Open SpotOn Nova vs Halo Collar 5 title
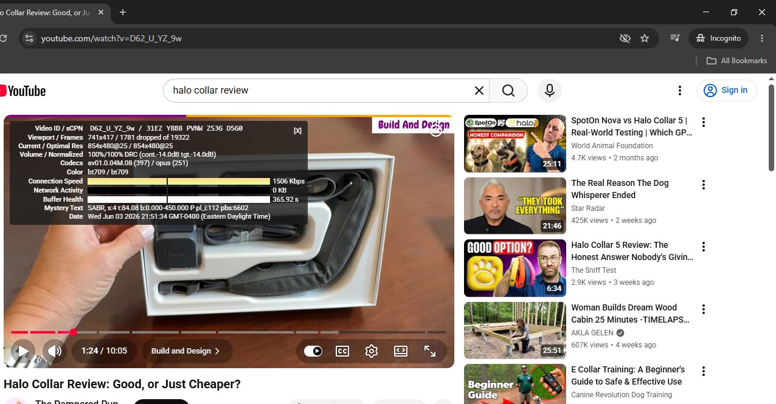Screen dimensions: 776x404 tap(631, 126)
